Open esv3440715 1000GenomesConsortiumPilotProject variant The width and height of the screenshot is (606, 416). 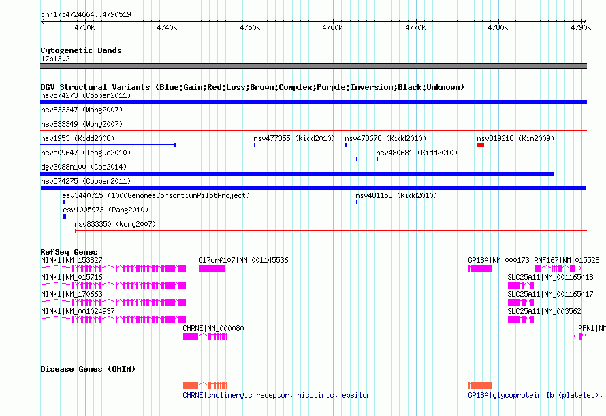(156, 195)
